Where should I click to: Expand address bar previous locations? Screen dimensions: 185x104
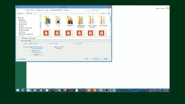pos(86,10)
